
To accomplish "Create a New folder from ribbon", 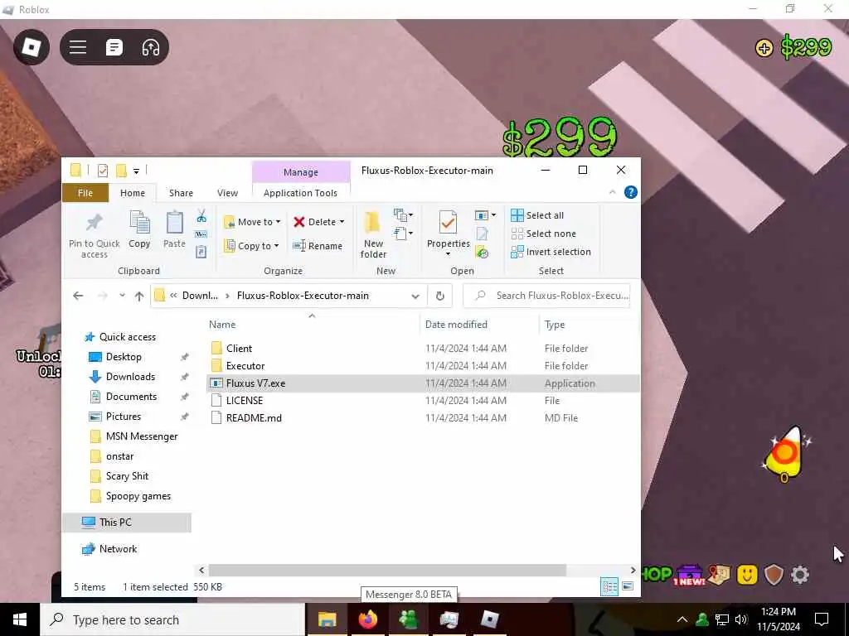I will point(373,234).
